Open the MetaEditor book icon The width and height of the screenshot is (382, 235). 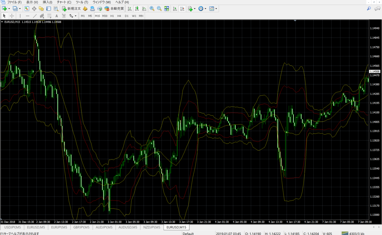coord(85,9)
